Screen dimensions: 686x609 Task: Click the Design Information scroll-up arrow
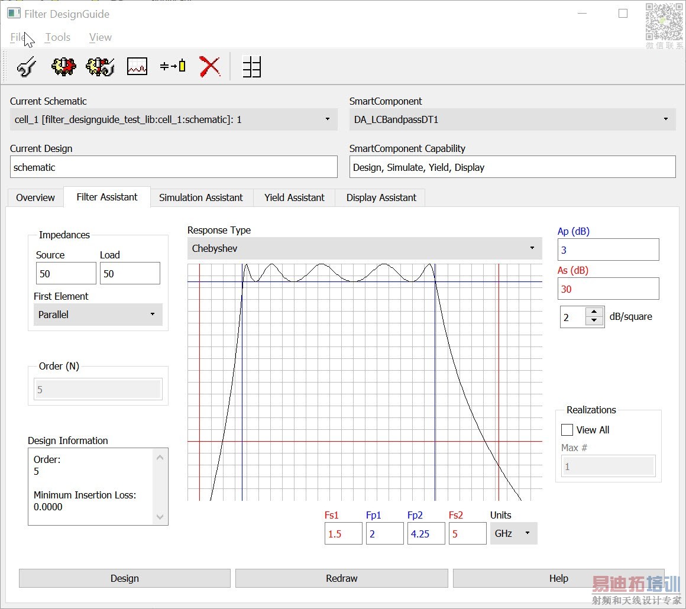160,458
